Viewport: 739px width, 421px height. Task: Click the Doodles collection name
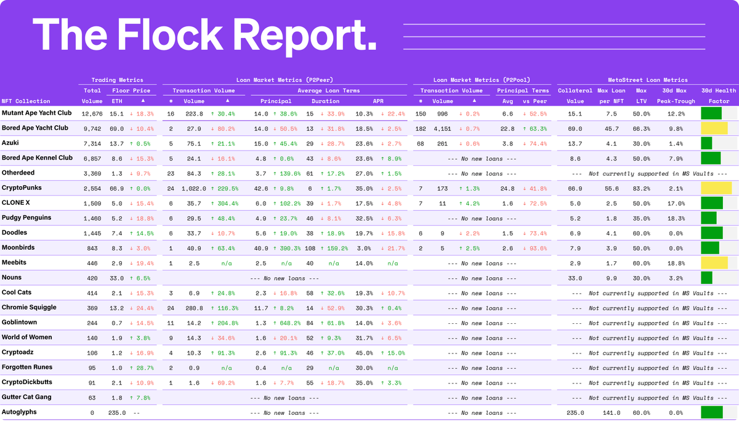[x=15, y=232]
